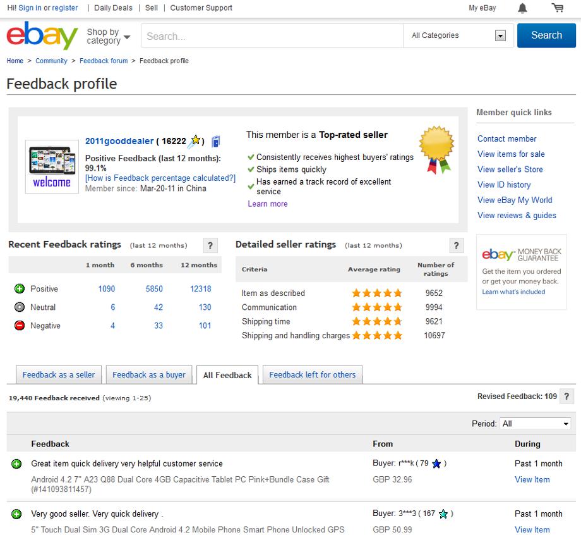The image size is (581, 535).
Task: Click the Shipping time star rating
Action: tap(377, 321)
